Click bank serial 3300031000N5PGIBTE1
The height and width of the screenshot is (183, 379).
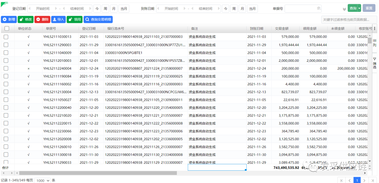pyautogui.click(x=123, y=53)
